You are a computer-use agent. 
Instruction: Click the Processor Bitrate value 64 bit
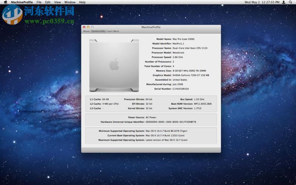click(x=149, y=99)
